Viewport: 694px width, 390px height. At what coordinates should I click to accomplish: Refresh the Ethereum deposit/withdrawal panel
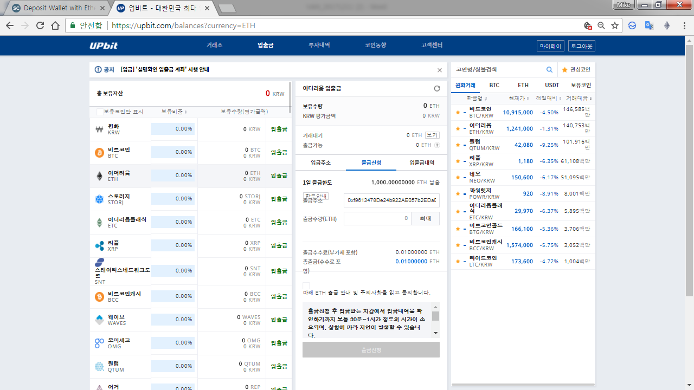[x=437, y=88]
